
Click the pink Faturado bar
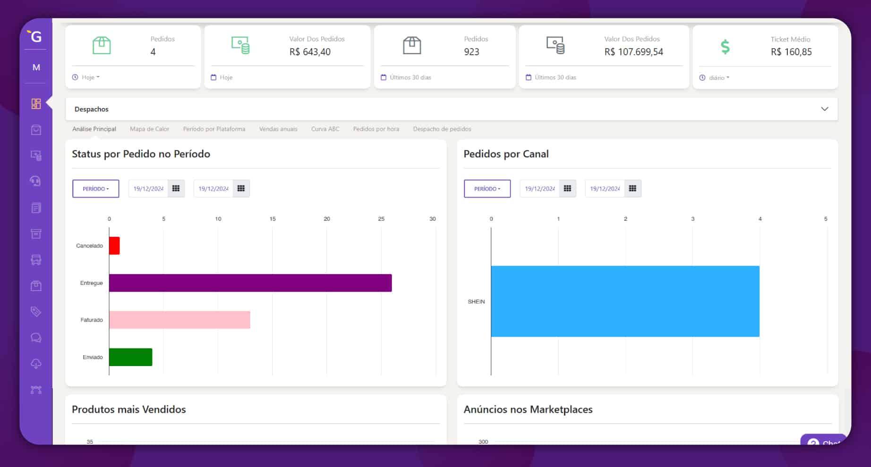179,320
